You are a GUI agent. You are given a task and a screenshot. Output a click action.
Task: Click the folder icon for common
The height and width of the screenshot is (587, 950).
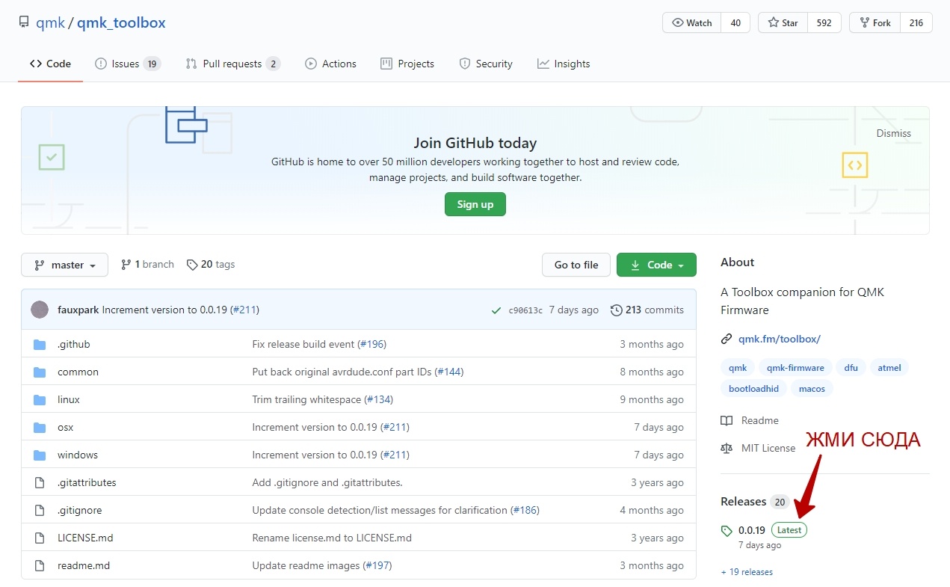pos(40,372)
